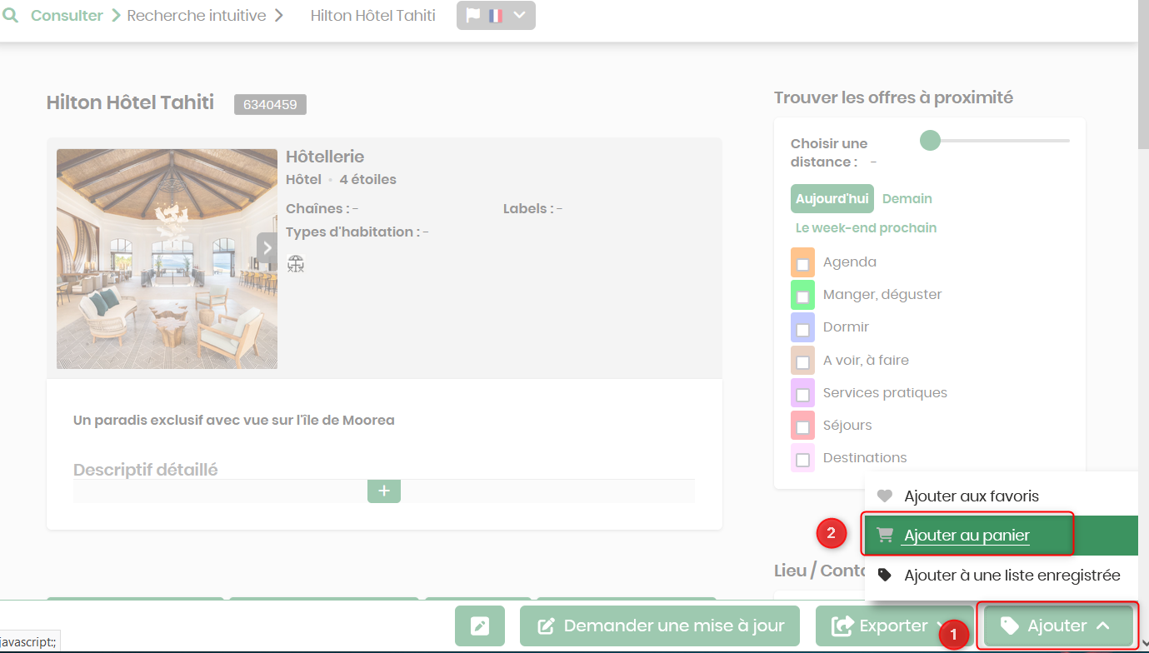Expand Descriptif détaillé with plus button

(x=384, y=491)
